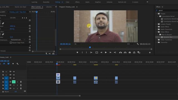Hide the middle video track's eye
178x100 pixels.
click(x=14, y=75)
